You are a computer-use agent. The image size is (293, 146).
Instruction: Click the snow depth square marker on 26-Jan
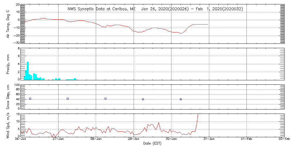(x=30, y=99)
